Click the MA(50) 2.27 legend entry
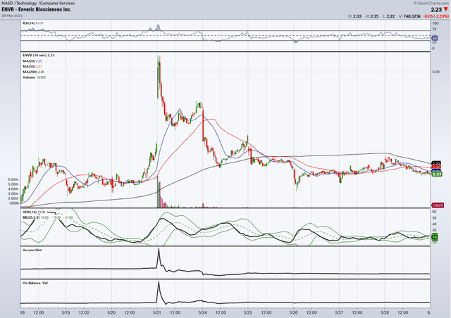 (x=32, y=66)
